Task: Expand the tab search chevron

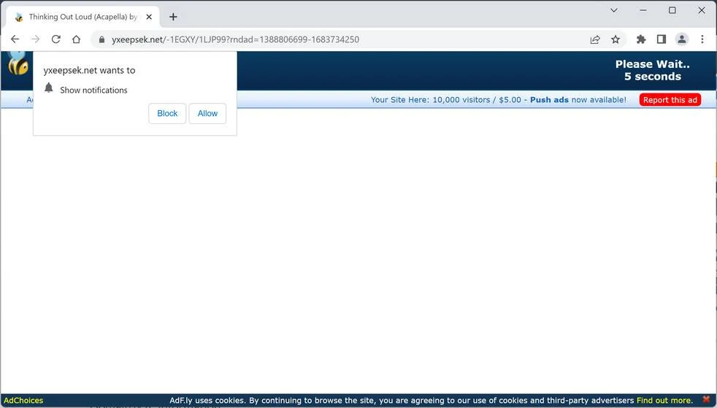Action: tap(613, 10)
